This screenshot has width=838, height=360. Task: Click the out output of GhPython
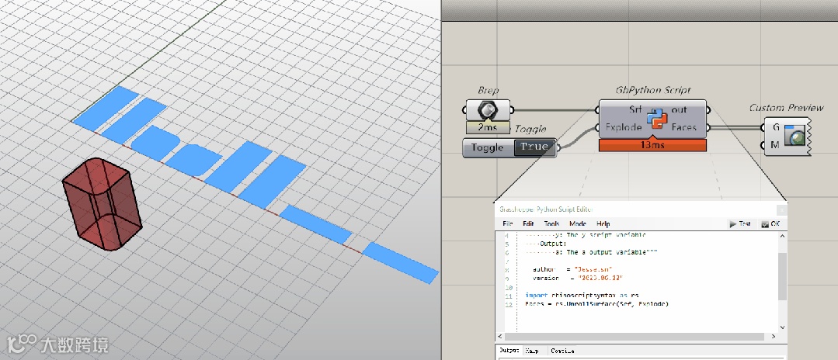[x=680, y=109]
